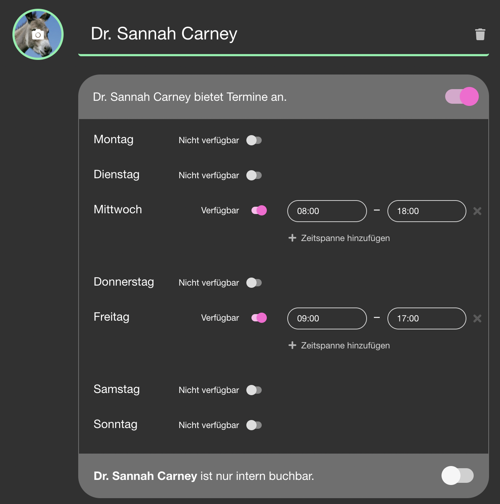
Task: Click the plus icon under Mittwoch time range
Action: [x=292, y=238]
